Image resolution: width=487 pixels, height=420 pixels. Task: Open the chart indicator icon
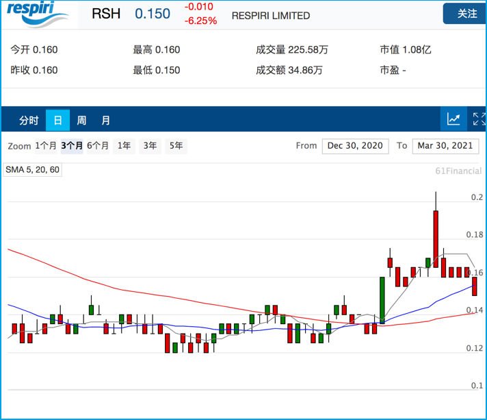coord(453,119)
